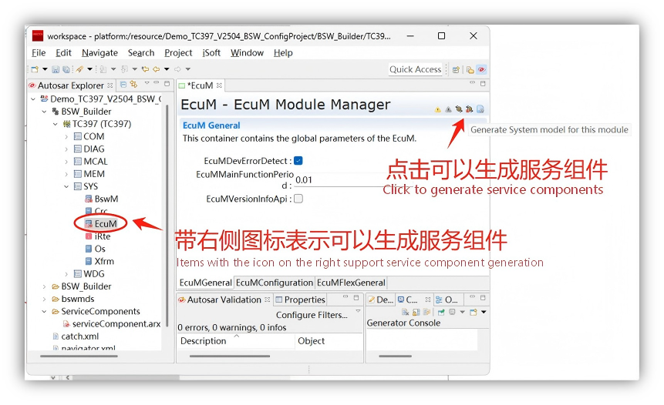Click the blue document icon at header right
Image resolution: width=664 pixels, height=405 pixels.
(480, 109)
